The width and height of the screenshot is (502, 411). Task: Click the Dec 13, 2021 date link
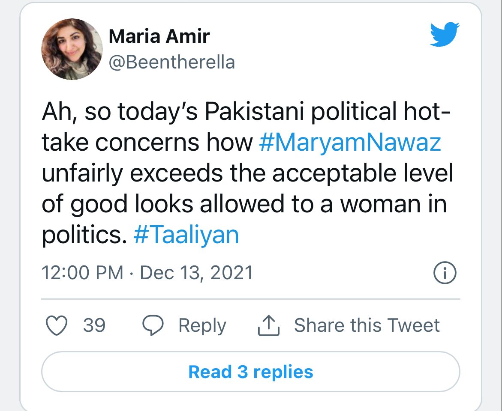[195, 272]
